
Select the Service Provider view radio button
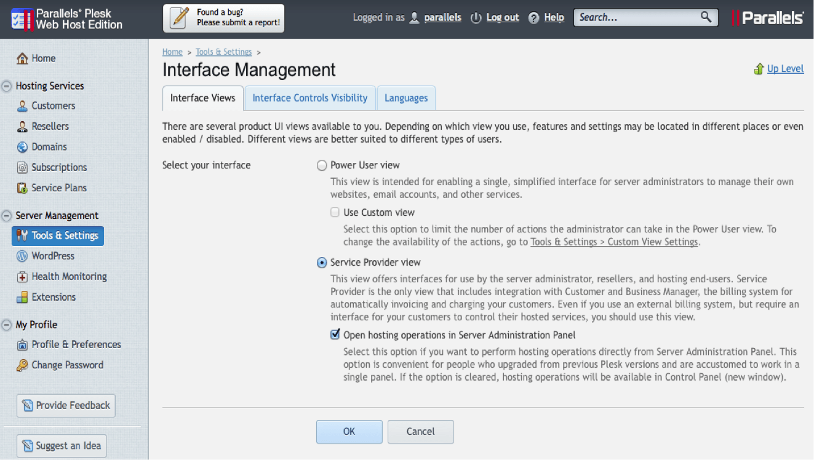(322, 263)
